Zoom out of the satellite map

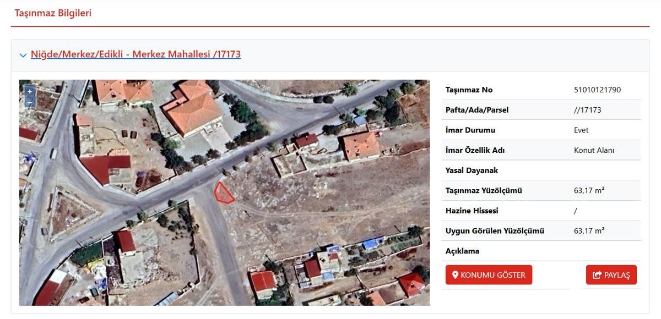point(30,102)
